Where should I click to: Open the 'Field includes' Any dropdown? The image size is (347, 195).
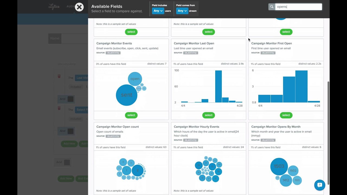pos(158,11)
